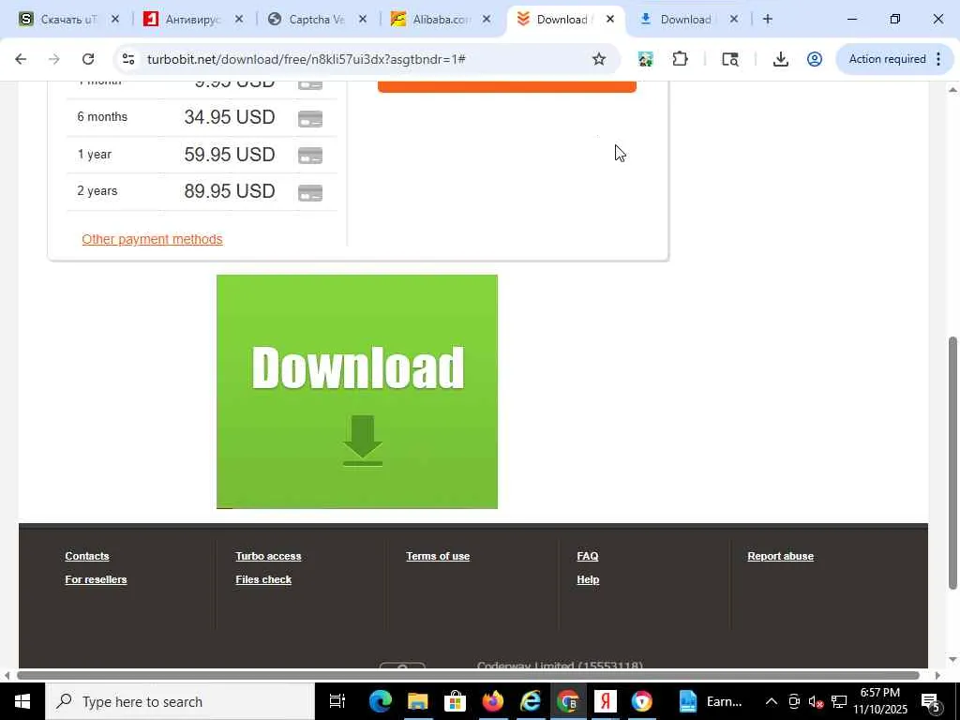
Task: Open the Terms of use link
Action: [x=438, y=556]
